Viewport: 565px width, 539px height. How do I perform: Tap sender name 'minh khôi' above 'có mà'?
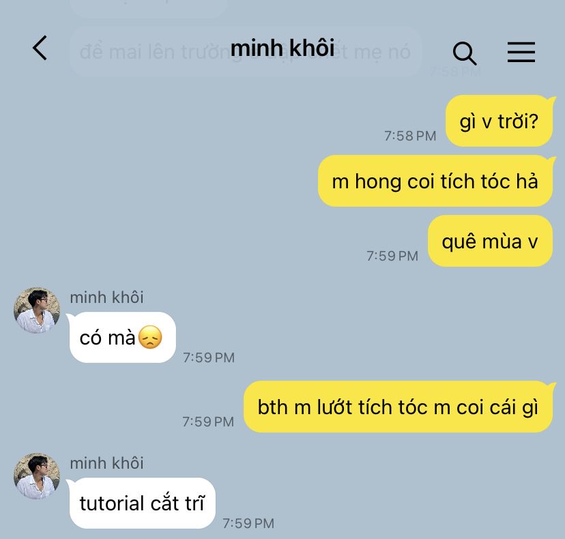pos(106,297)
